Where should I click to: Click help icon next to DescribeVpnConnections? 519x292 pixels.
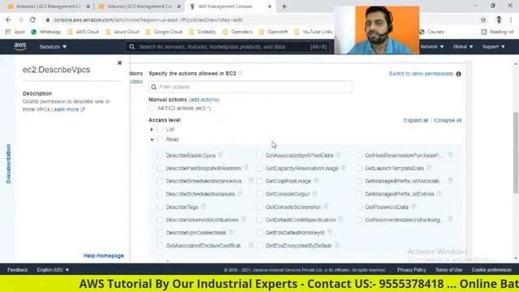231,232
